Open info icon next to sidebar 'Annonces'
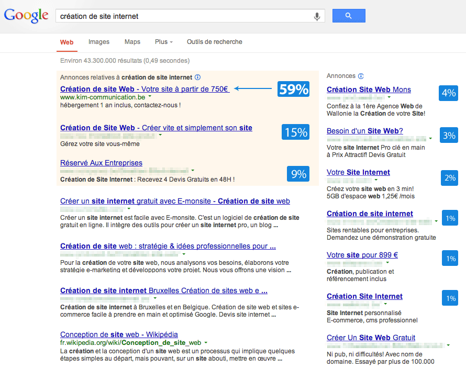This screenshot has width=466, height=369. [361, 76]
